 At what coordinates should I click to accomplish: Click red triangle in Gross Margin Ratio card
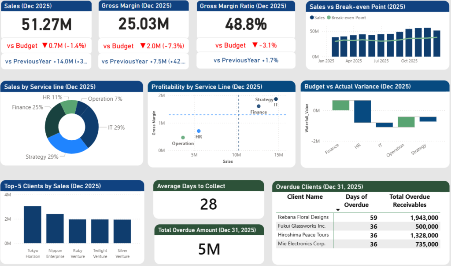(x=255, y=45)
